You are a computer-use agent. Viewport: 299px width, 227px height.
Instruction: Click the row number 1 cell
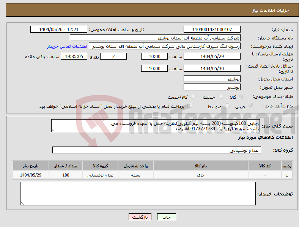coord(287,175)
